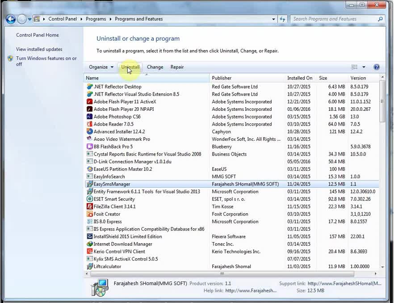This screenshot has width=394, height=303.
Task: Open the address bar history dropdown
Action: pyautogui.click(x=273, y=19)
